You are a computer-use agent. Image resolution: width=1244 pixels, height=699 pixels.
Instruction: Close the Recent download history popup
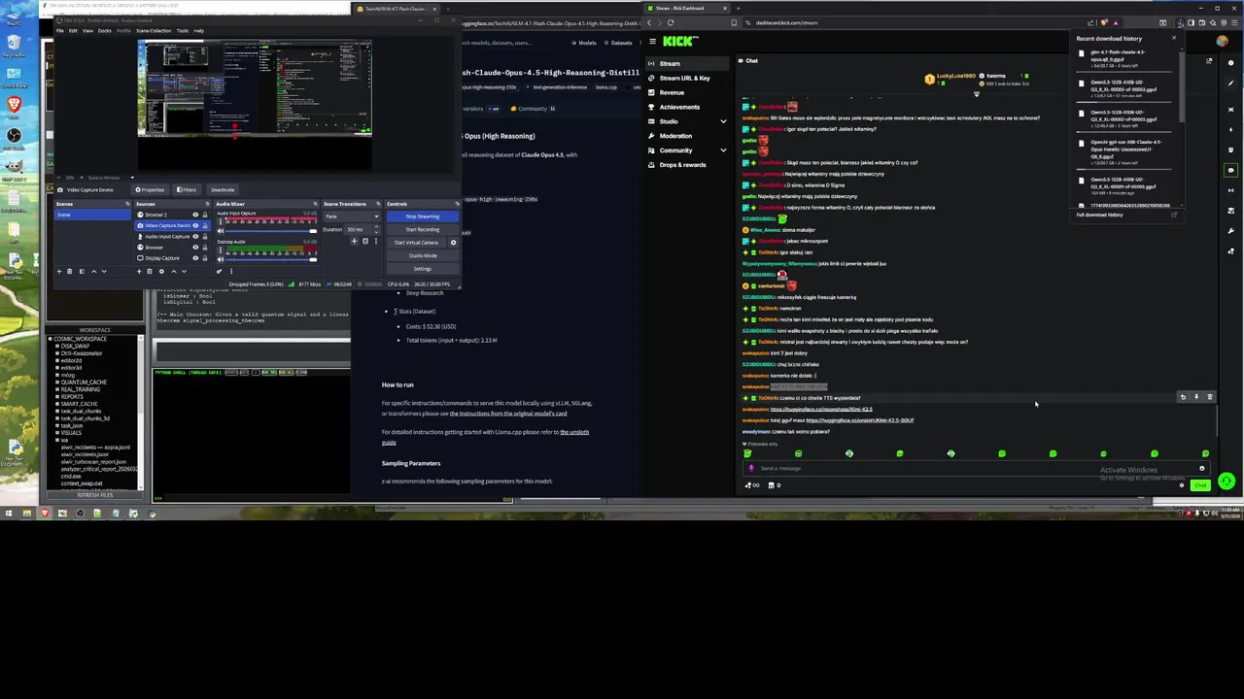[1174, 37]
